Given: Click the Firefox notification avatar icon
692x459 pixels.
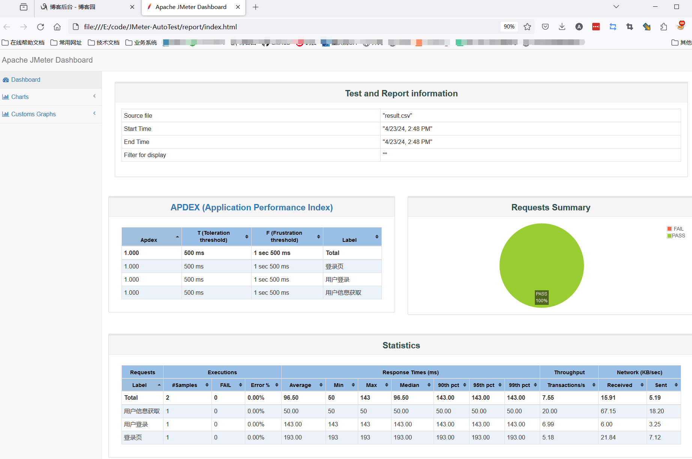Looking at the screenshot, I should coord(681,25).
